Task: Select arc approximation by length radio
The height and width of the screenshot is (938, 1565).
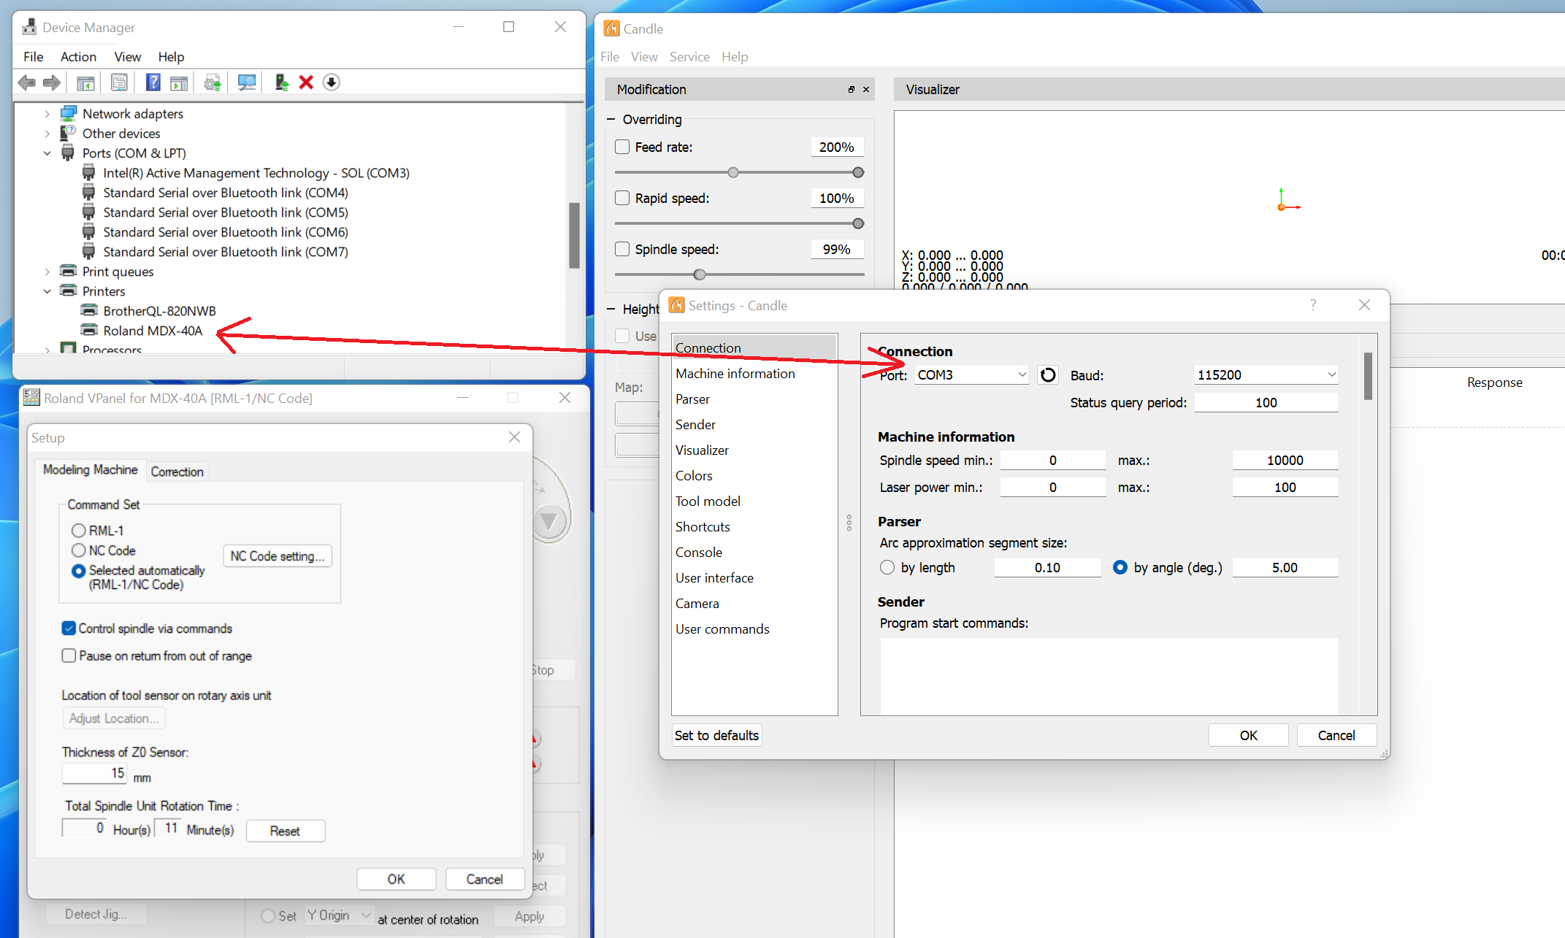Action: pyautogui.click(x=887, y=568)
